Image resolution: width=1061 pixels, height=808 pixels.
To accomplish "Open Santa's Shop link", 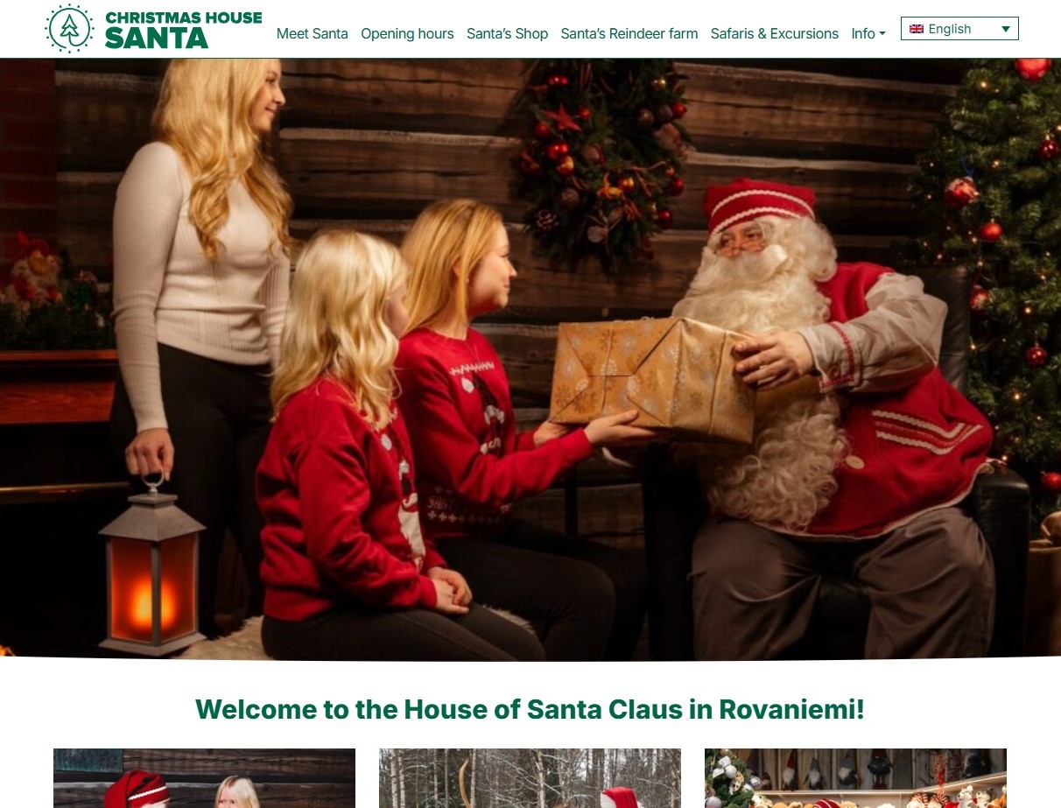I will (x=507, y=33).
